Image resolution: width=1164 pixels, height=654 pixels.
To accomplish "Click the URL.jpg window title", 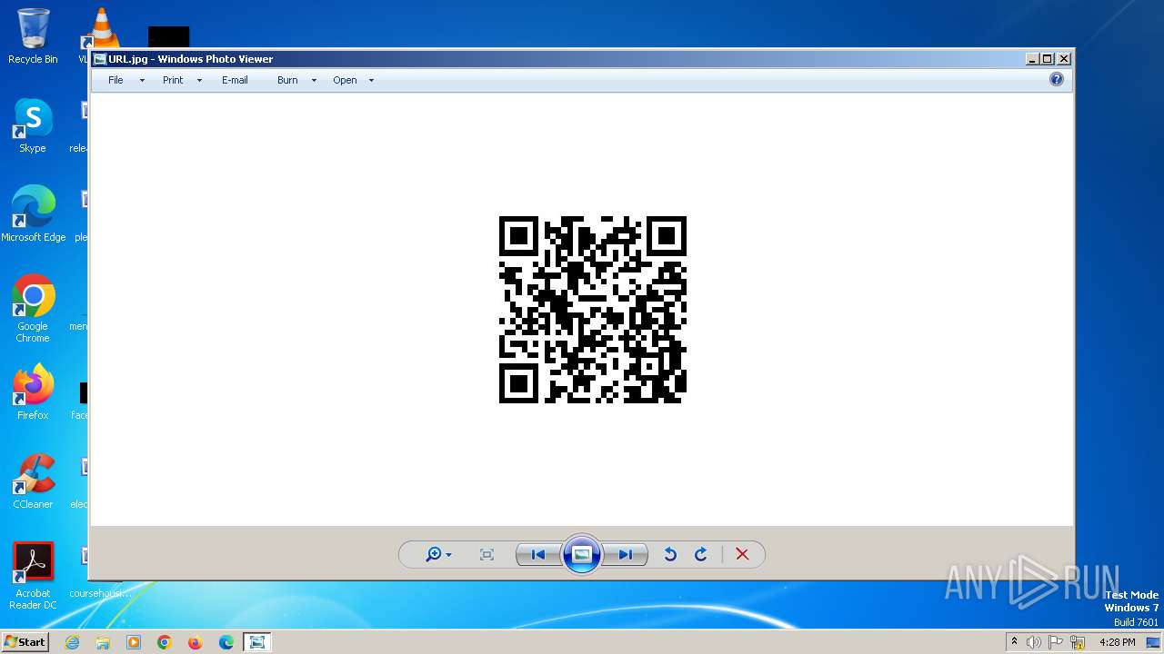I will click(x=190, y=59).
